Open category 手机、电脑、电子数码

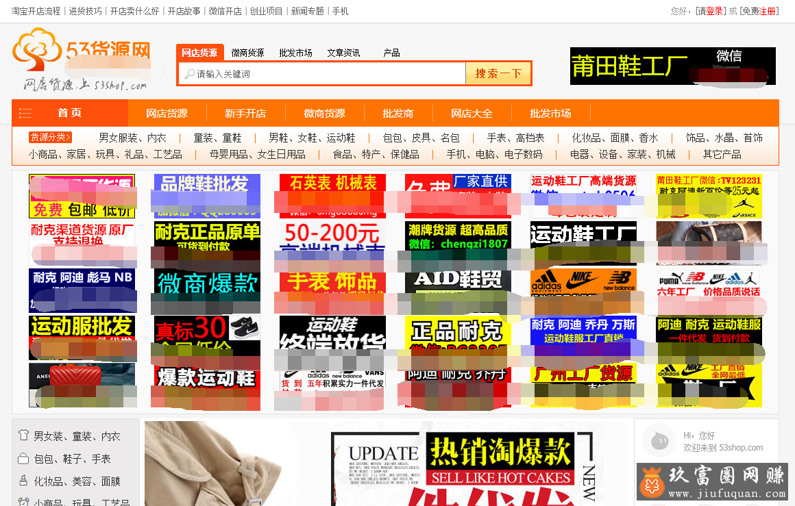pyautogui.click(x=494, y=154)
